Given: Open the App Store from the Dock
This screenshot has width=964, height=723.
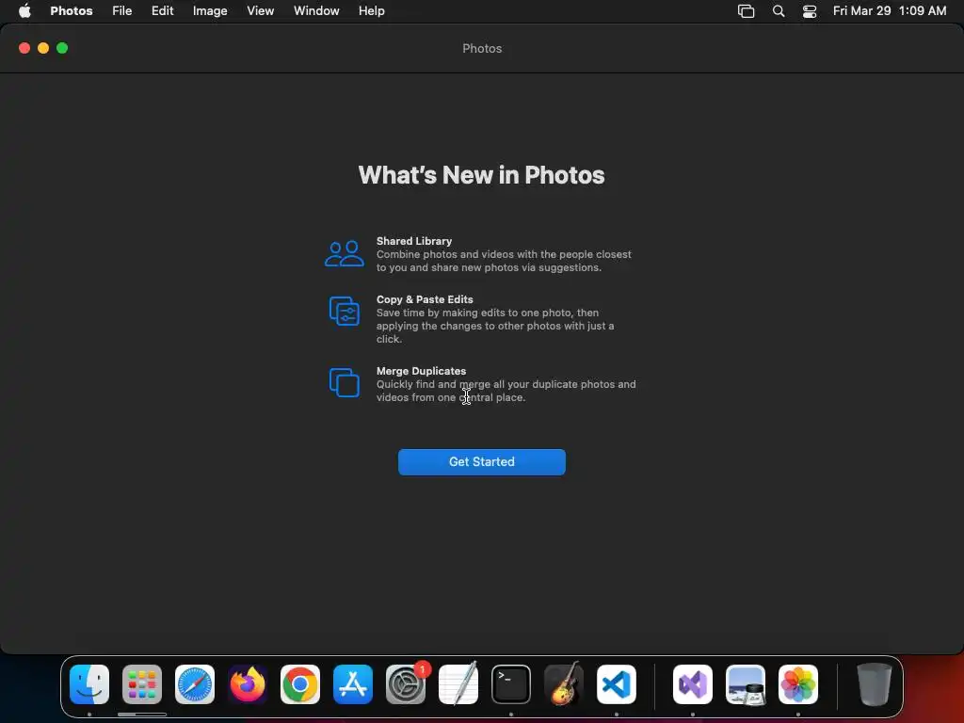Looking at the screenshot, I should 353,684.
